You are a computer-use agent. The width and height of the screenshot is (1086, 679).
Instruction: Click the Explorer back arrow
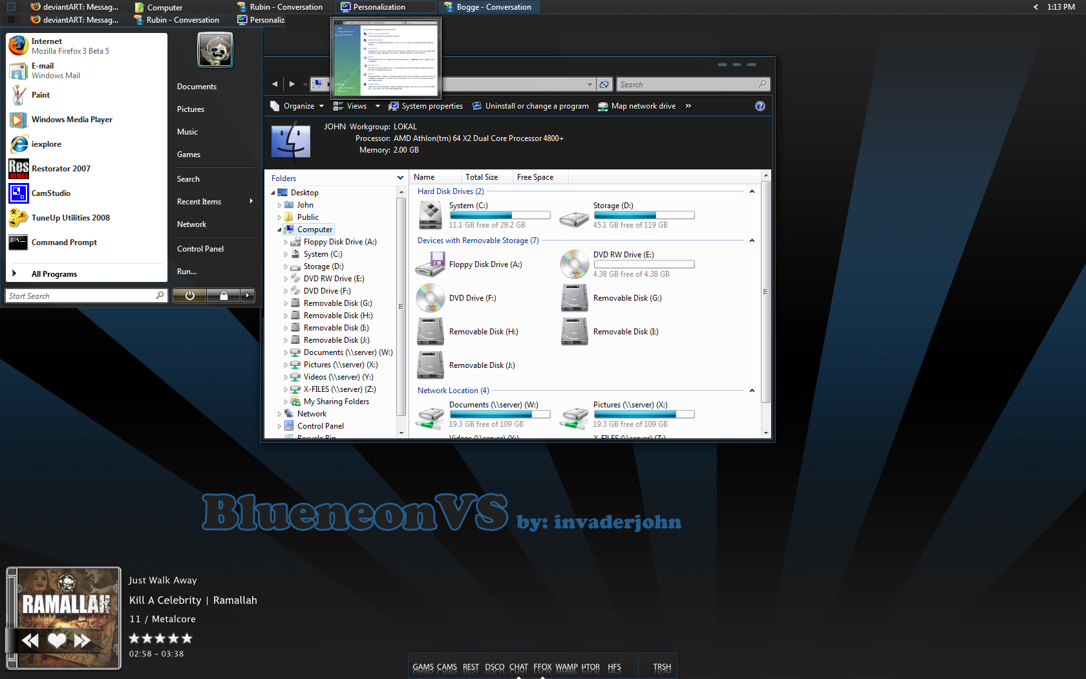coord(275,84)
